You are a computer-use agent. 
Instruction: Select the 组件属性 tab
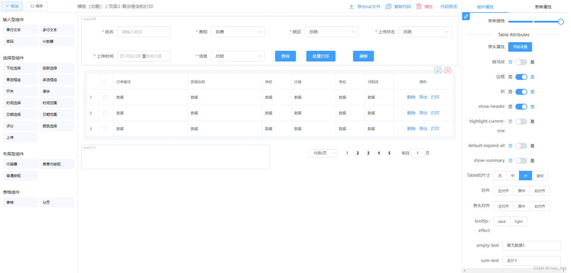[485, 7]
